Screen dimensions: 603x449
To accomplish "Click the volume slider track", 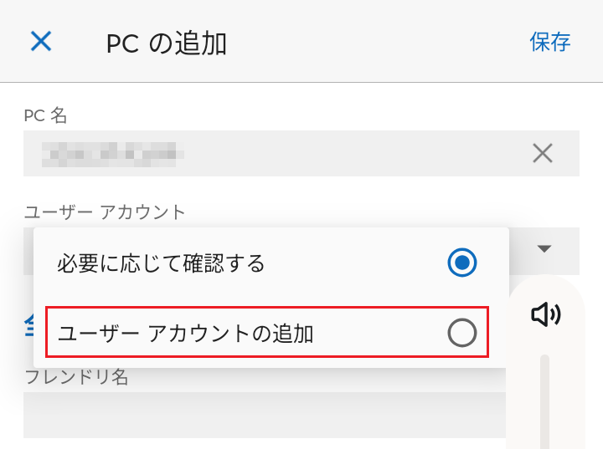I will [x=544, y=401].
